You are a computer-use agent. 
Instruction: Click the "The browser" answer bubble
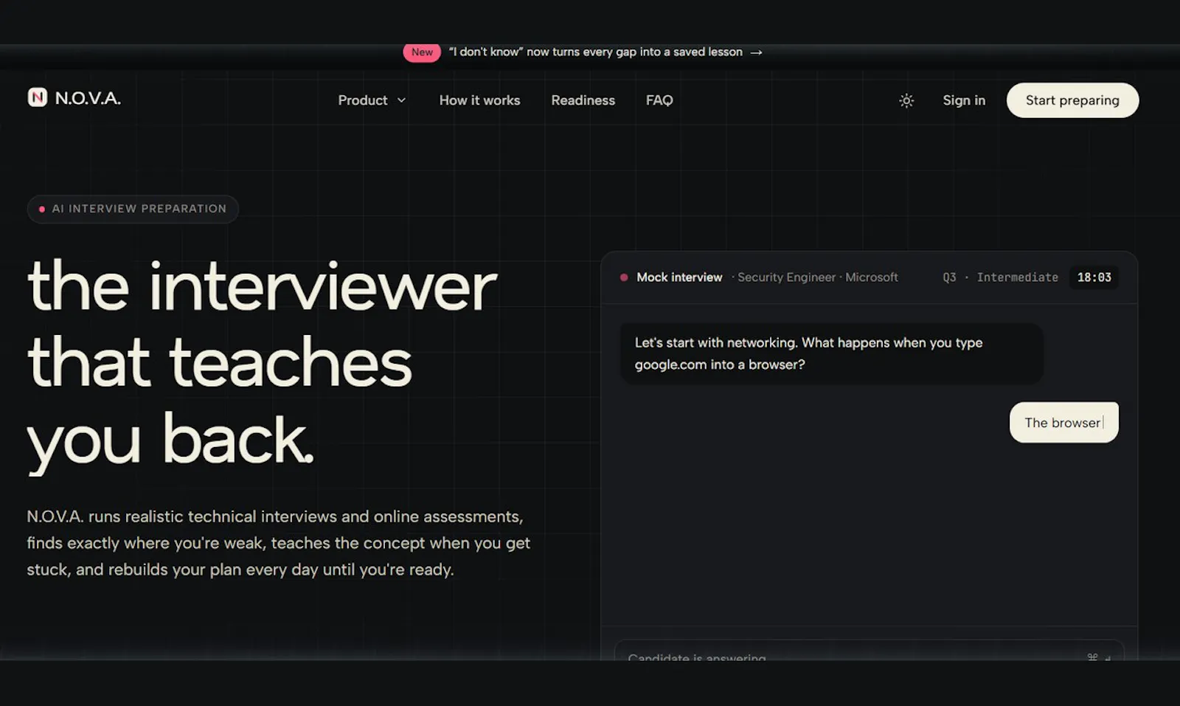click(x=1063, y=423)
